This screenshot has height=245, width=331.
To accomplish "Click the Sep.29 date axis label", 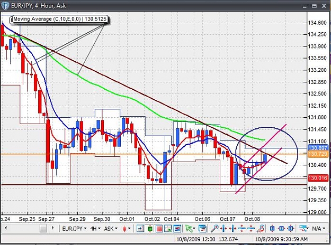I will 77,219.
